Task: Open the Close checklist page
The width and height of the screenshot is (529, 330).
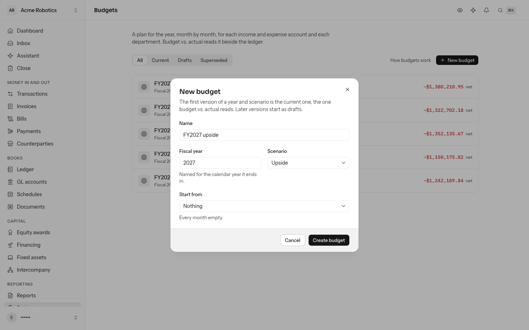Action: (x=42, y=68)
